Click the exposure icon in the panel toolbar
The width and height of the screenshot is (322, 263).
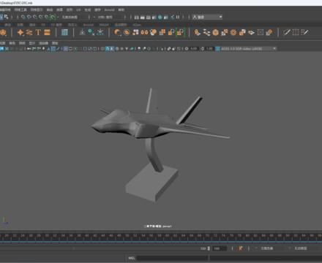click(187, 49)
